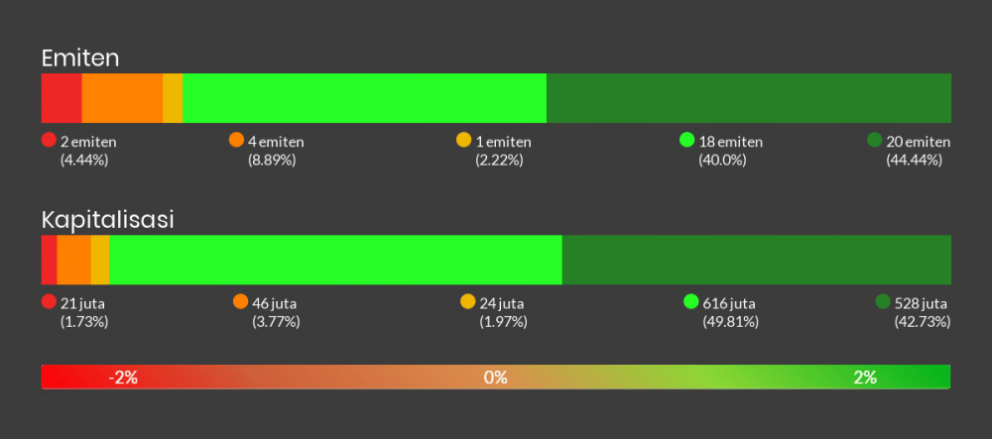Screen dimensions: 992x439
Task: Click the red dot beside 21 juta
Action: [49, 301]
